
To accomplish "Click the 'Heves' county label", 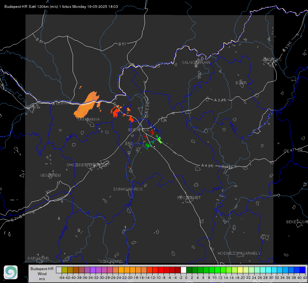I will 233,128.
